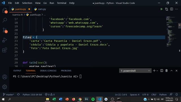181x102 pixels.
Task: Switch to the OUTPUT panel tab
Action: [17, 71]
